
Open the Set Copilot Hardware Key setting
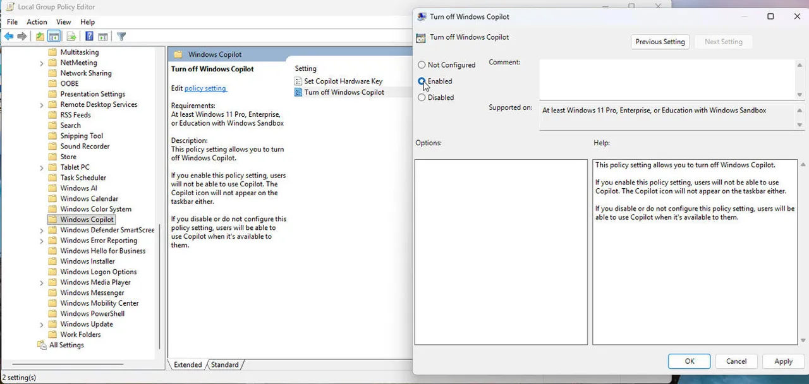(x=343, y=81)
